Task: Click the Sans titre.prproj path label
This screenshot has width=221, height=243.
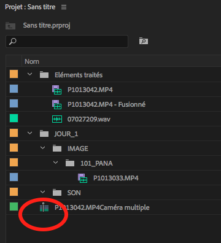Action: [x=47, y=26]
